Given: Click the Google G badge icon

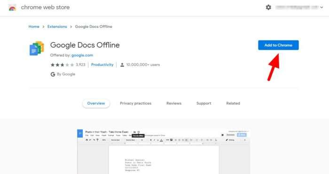Looking at the screenshot, I should 53,74.
